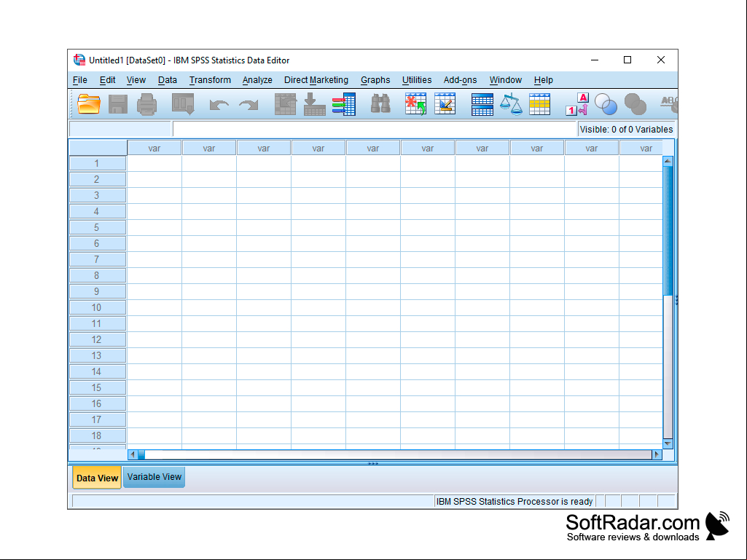
Task: Open the File menu
Action: pos(80,80)
